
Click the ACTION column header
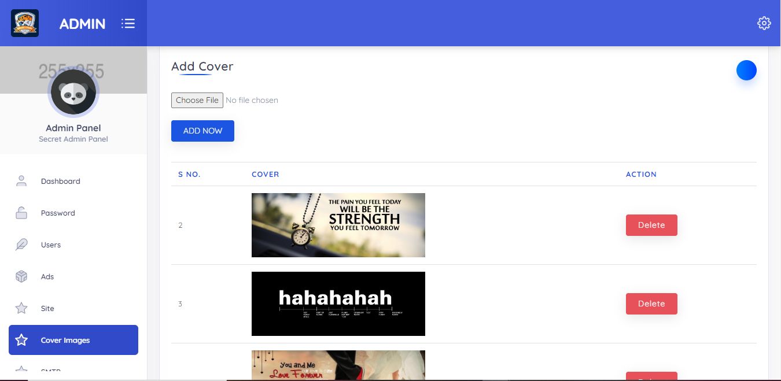(641, 174)
